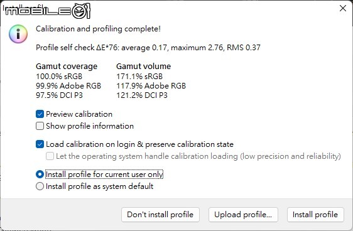Click the Profile self check ΔE*76 line

pos(148,48)
